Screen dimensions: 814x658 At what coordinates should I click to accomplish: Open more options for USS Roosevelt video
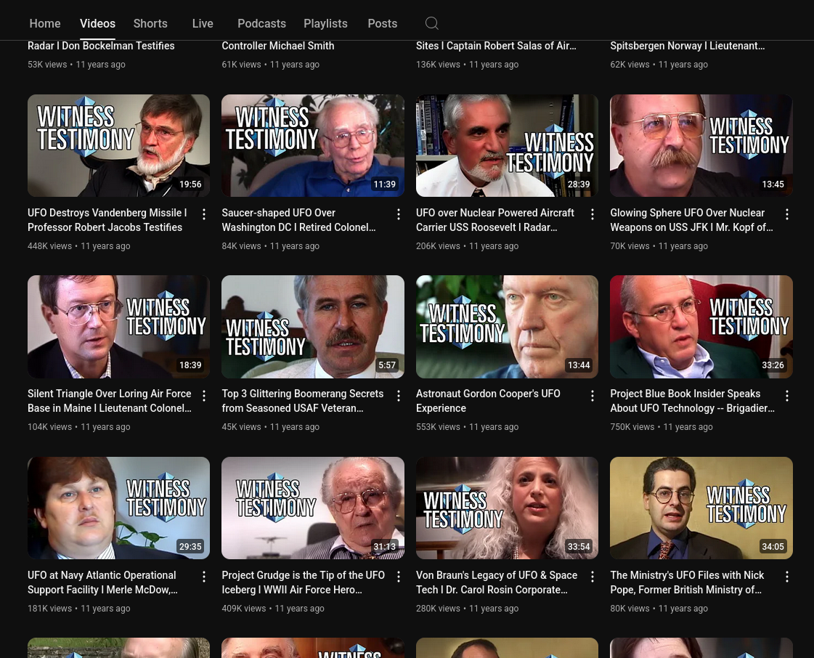593,214
